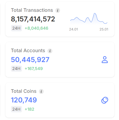Click the coins icon in Total Coins card
This screenshot has height=120, width=119.
click(x=105, y=100)
